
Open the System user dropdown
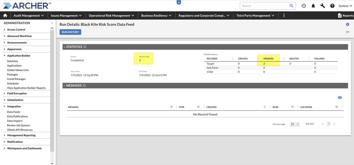coord(345,6)
